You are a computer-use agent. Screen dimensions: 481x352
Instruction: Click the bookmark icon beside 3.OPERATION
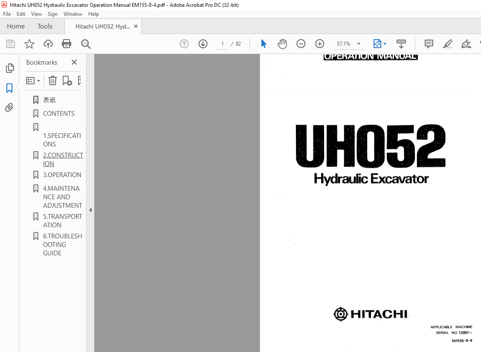(x=35, y=175)
